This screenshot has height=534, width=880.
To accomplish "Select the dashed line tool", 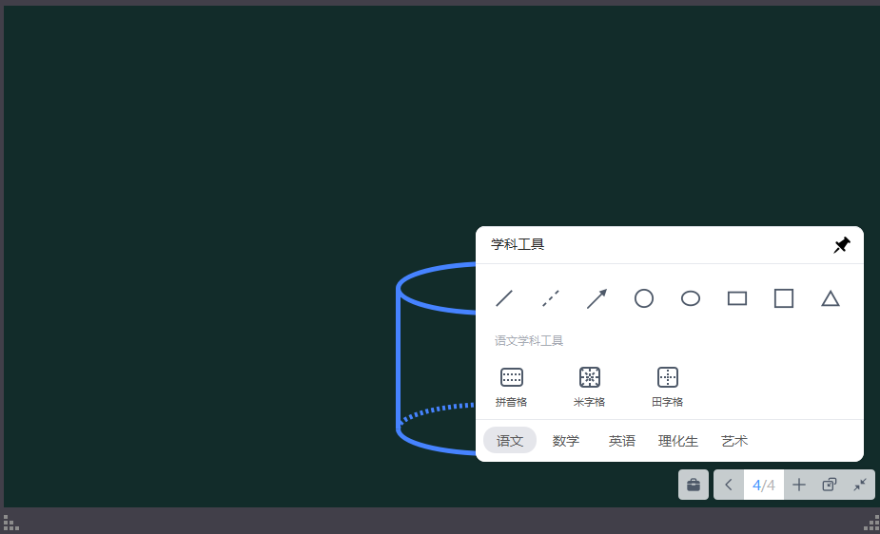I will point(551,298).
